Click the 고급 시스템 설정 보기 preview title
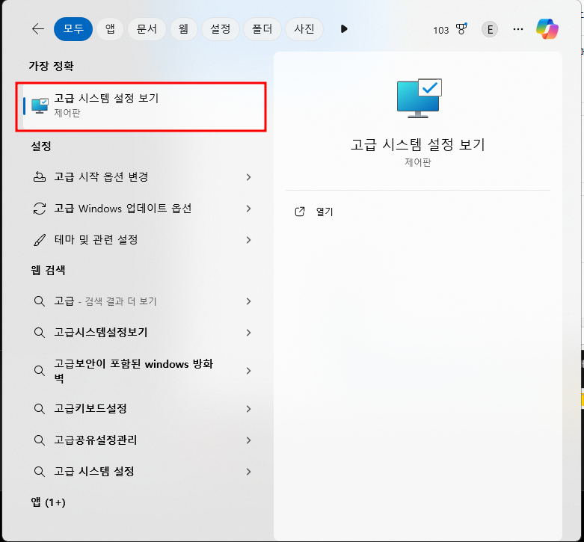 (x=418, y=144)
